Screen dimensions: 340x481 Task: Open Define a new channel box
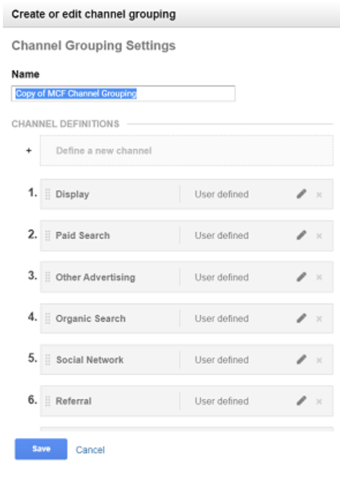pos(186,151)
